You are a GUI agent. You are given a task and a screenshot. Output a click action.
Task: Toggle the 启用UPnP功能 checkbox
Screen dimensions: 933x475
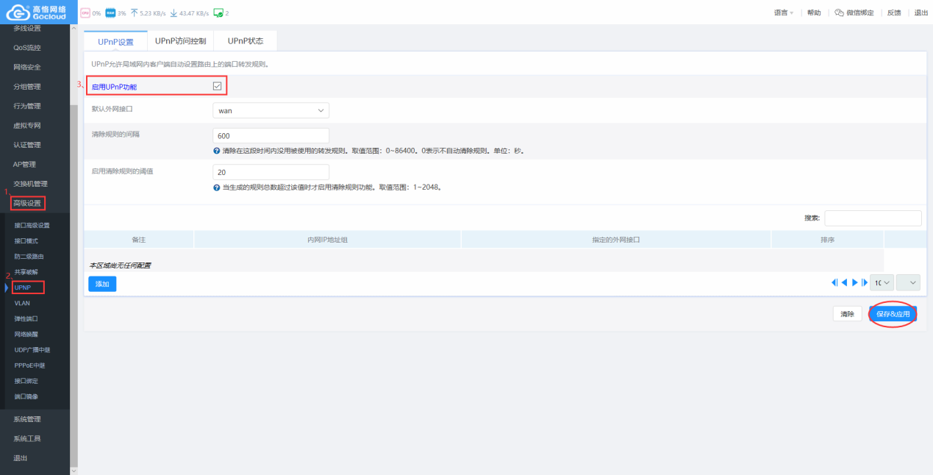217,86
